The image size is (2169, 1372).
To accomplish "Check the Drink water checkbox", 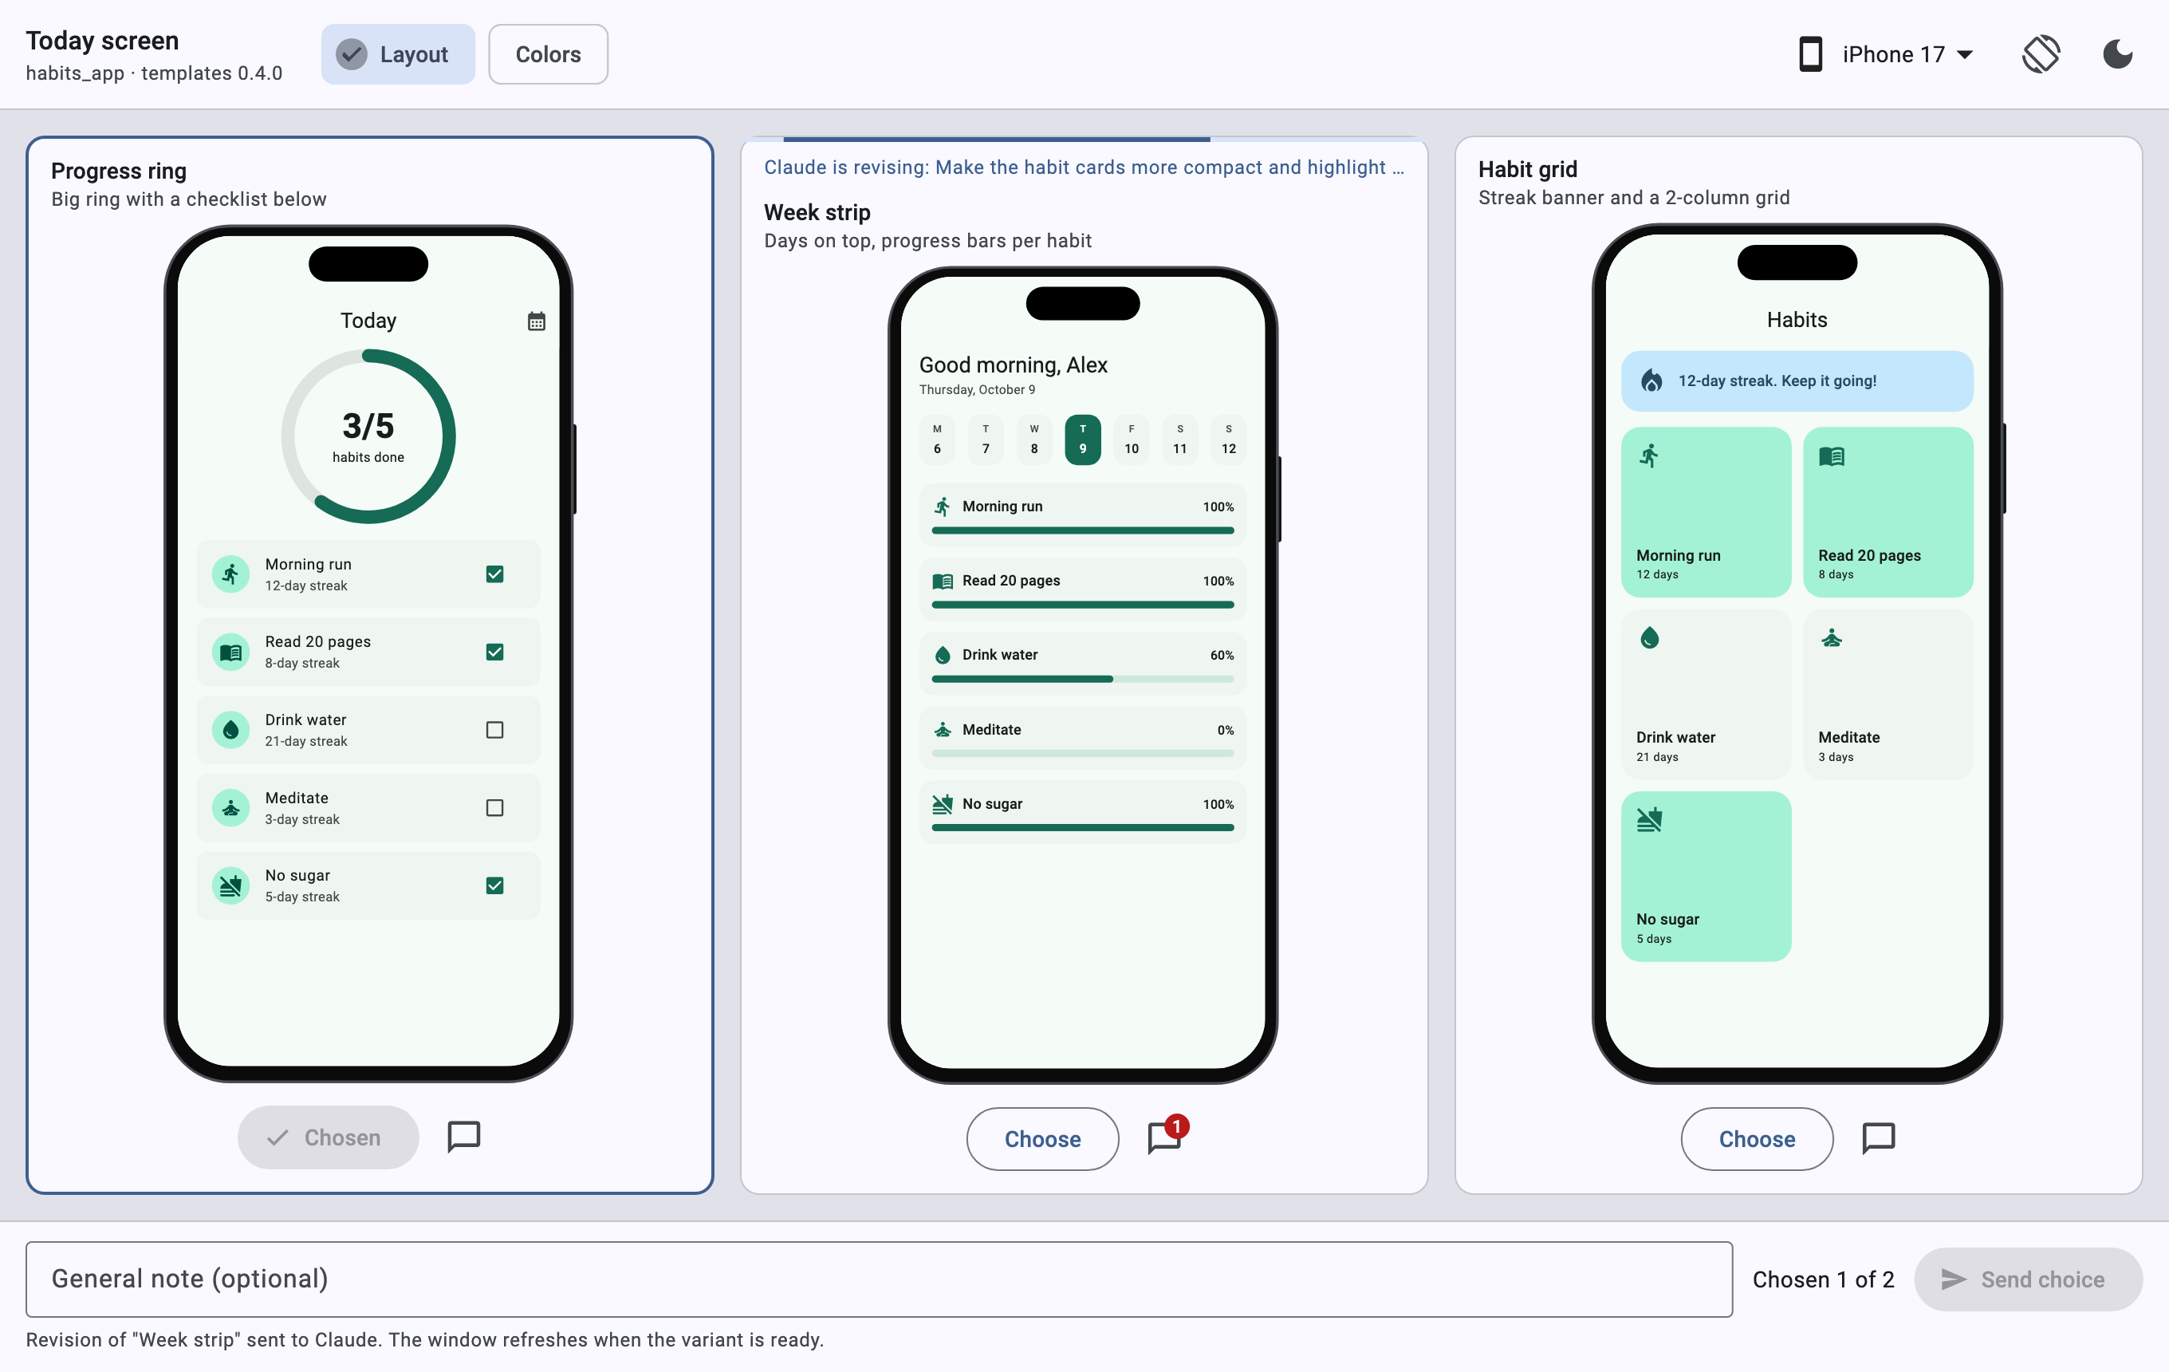I will [494, 730].
